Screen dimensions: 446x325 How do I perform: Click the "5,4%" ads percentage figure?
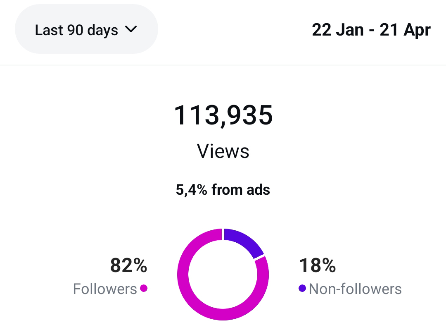tap(192, 190)
